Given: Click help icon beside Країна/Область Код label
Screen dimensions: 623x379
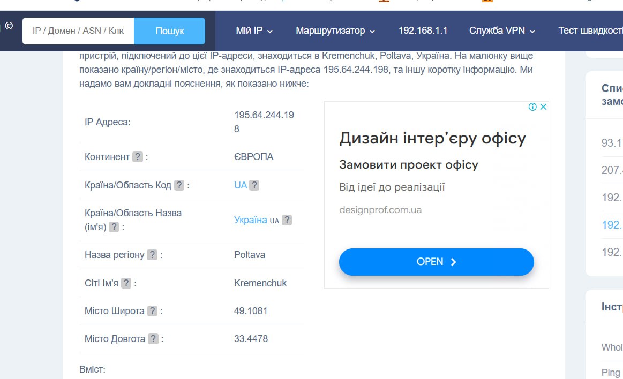Looking at the screenshot, I should click(x=179, y=185).
